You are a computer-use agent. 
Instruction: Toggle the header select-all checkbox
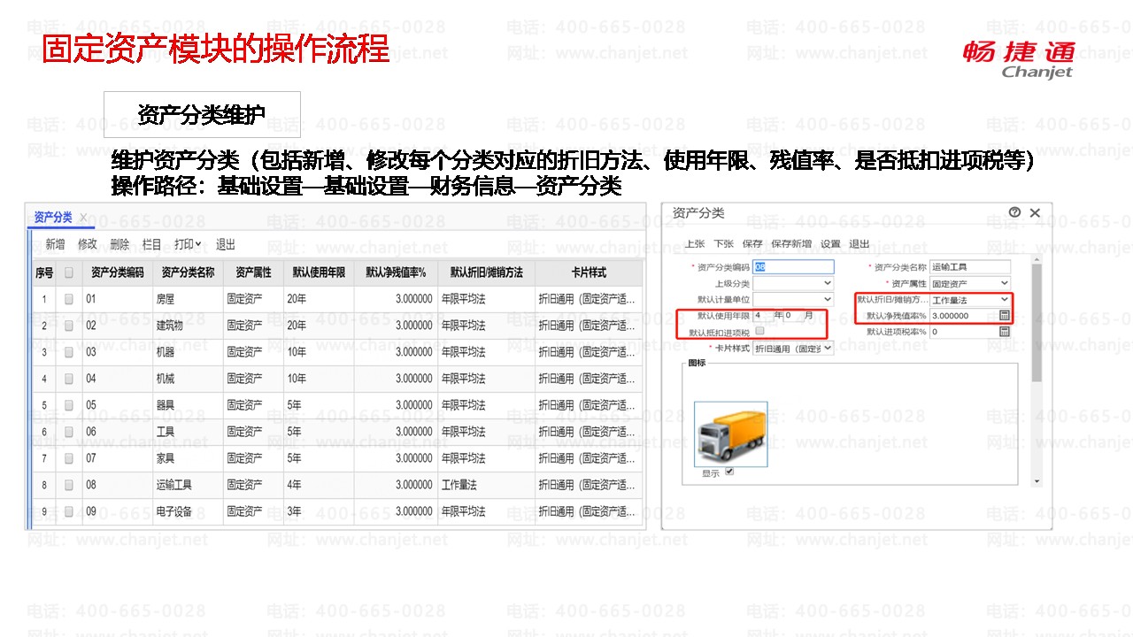point(69,273)
